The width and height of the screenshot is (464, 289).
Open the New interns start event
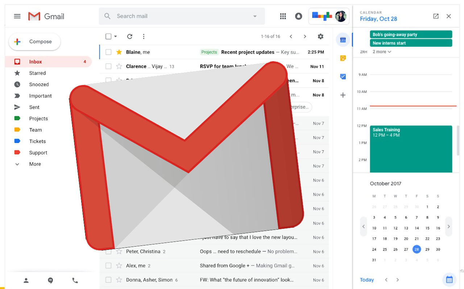click(x=411, y=43)
